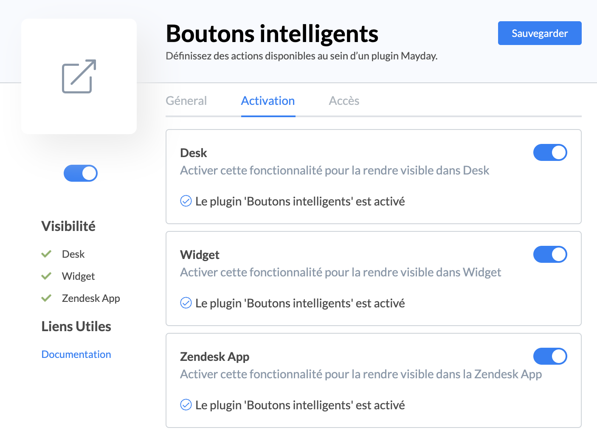Click the external link plugin icon

[79, 76]
